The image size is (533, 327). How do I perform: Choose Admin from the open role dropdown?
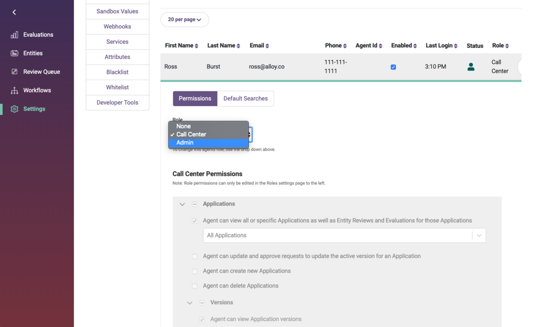click(x=185, y=142)
